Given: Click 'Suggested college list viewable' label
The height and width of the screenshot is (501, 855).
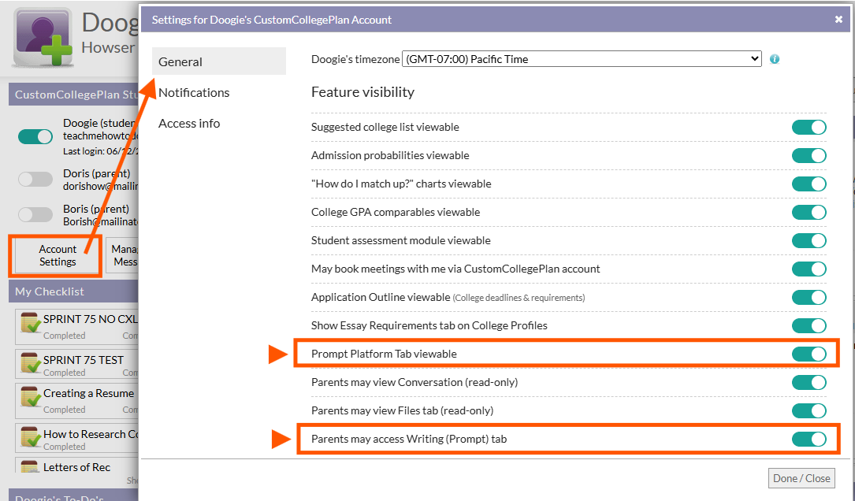Looking at the screenshot, I should pos(385,127).
